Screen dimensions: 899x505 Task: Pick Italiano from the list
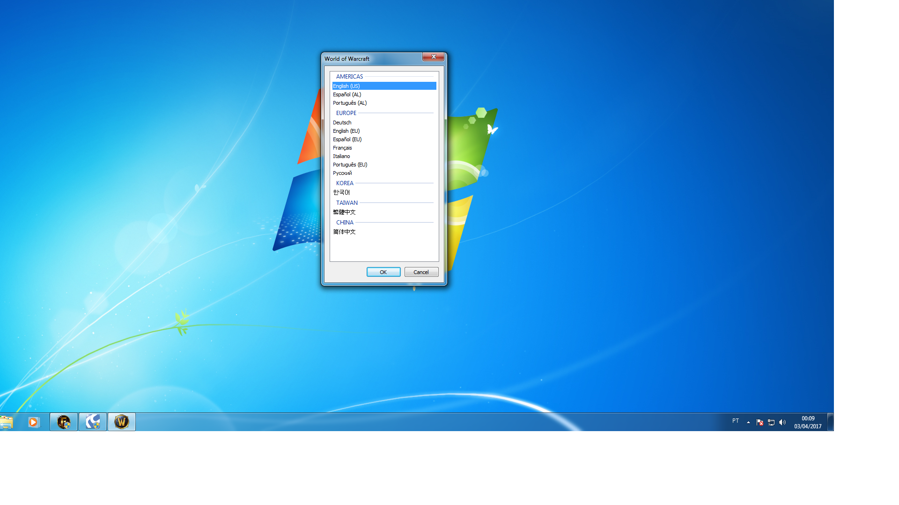click(384, 156)
